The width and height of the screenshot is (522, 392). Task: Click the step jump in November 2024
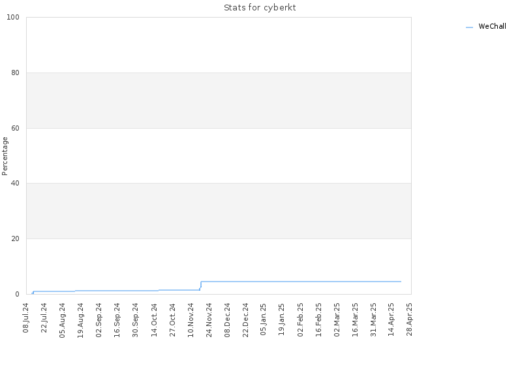tap(200, 286)
